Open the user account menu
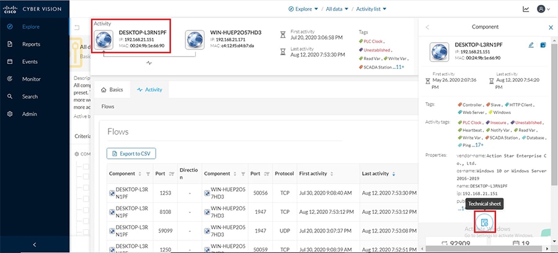This screenshot has height=253, width=558. [x=543, y=9]
